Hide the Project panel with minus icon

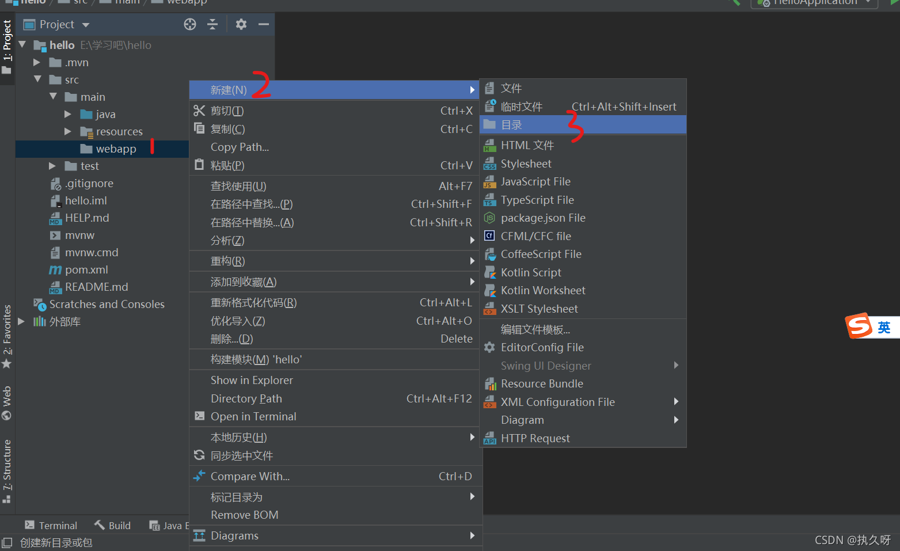[264, 24]
